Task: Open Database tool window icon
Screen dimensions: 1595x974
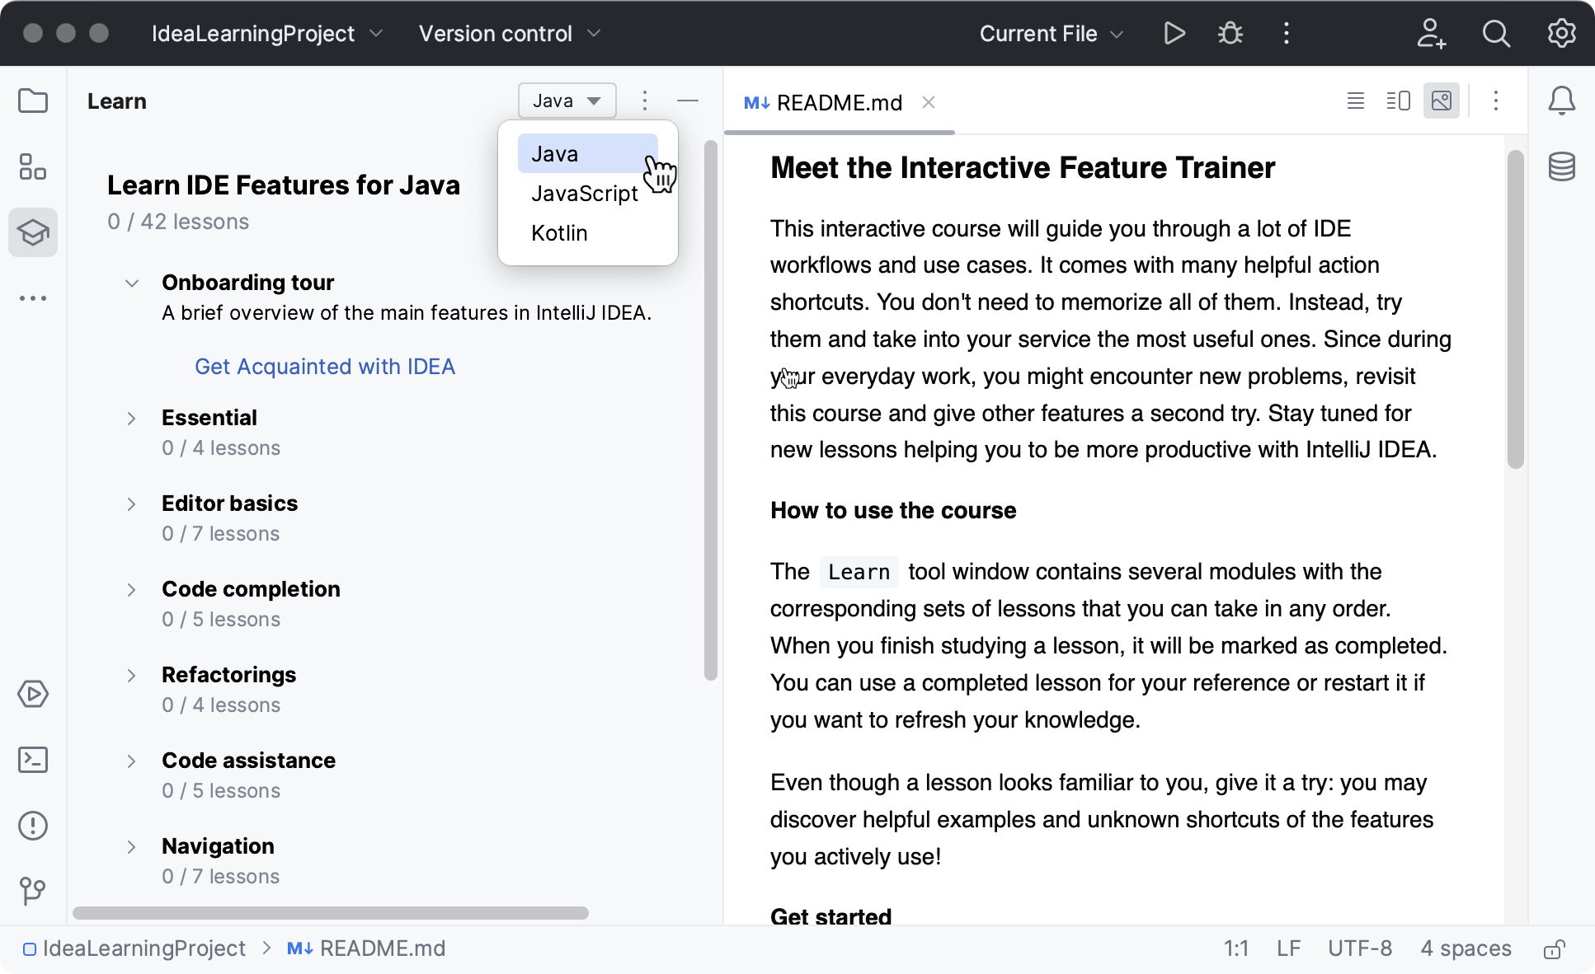Action: (x=1561, y=166)
